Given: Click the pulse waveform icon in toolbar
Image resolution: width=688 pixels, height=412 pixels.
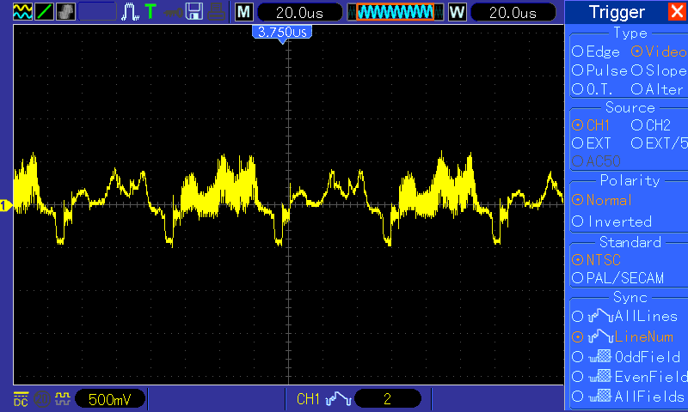Looking at the screenshot, I should tap(130, 12).
